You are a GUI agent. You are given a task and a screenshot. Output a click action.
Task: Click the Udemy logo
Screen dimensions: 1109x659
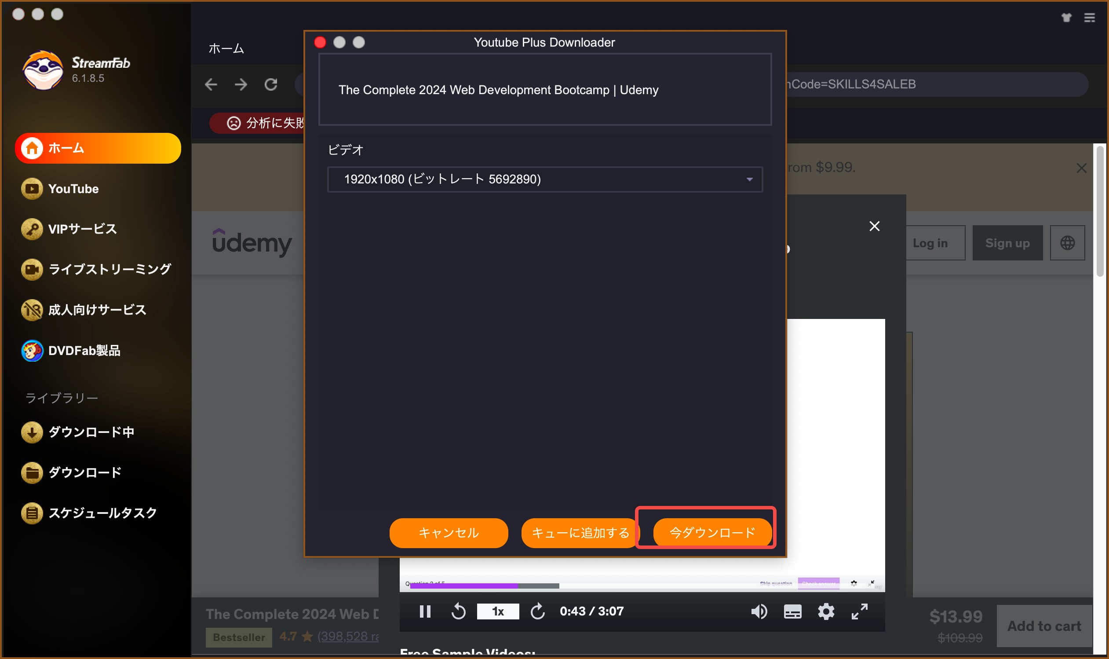[252, 242]
